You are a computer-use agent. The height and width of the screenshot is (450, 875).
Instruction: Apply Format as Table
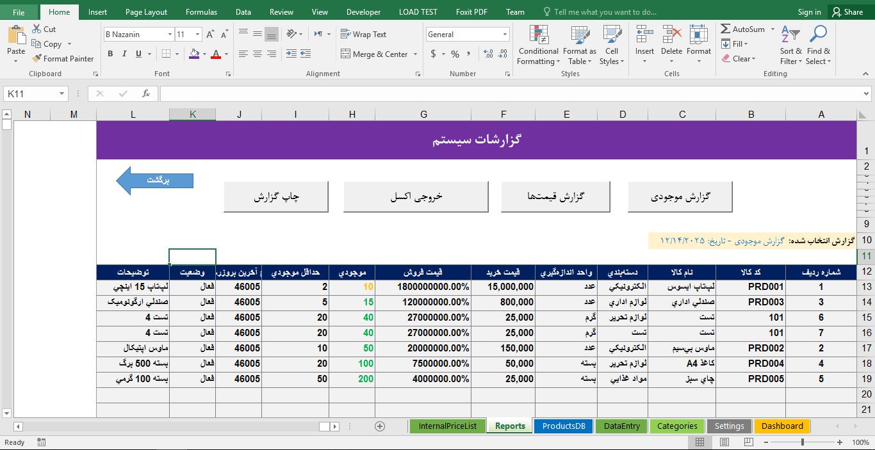579,45
